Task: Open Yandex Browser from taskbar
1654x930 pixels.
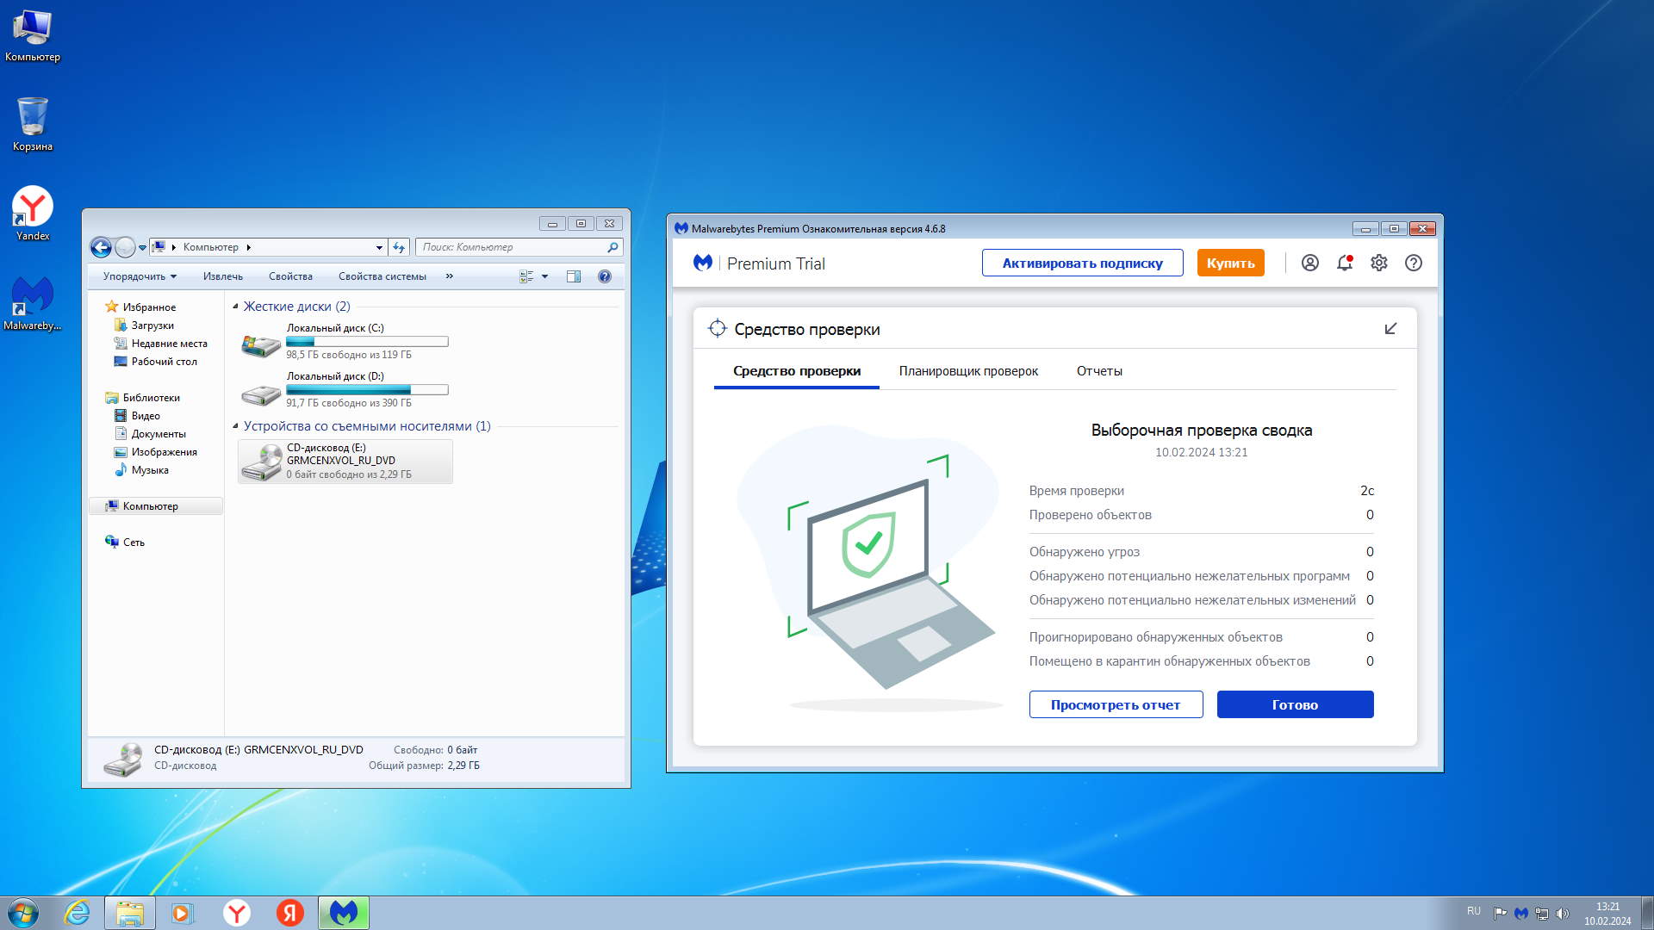Action: coord(237,913)
